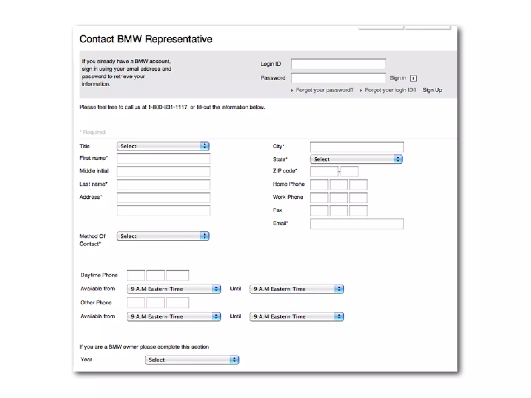The width and height of the screenshot is (531, 398).
Task: Click the Email input field
Action: pos(357,224)
